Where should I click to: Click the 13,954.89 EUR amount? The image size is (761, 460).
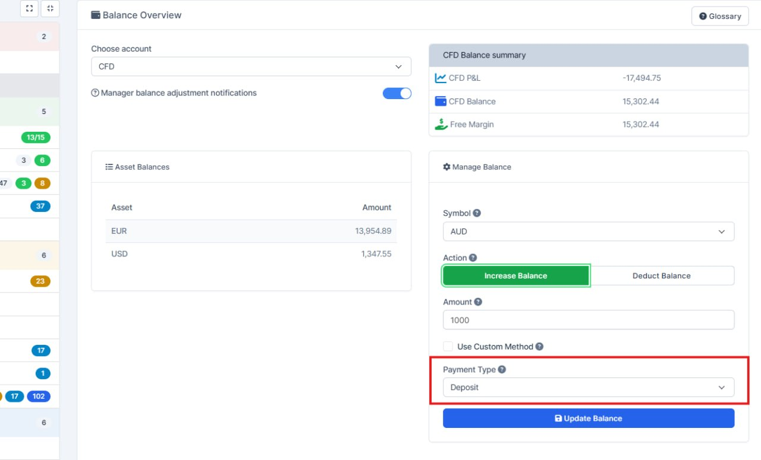pyautogui.click(x=373, y=231)
